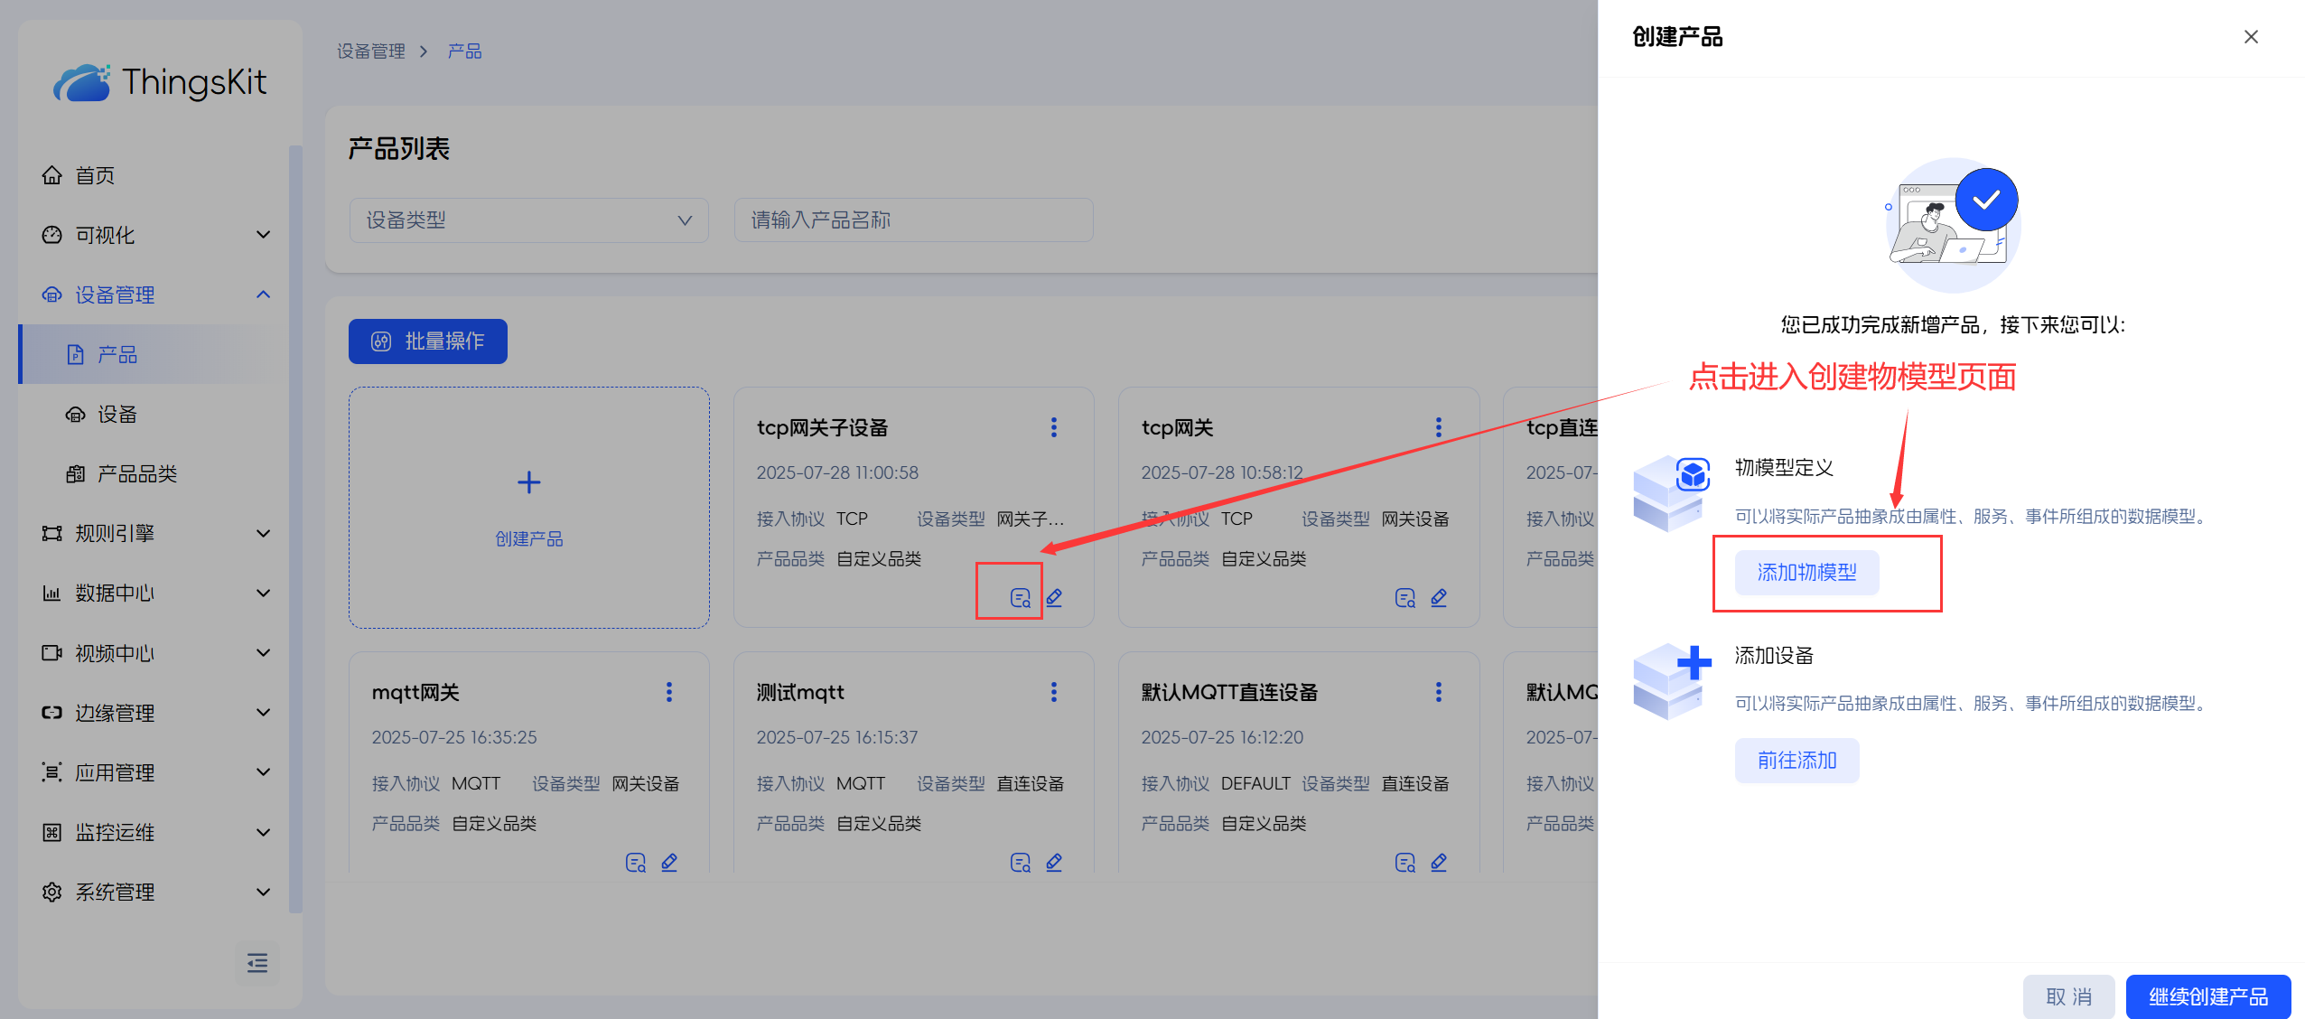Click the 继续创建产品 button
This screenshot has height=1019, width=2305.
[x=2207, y=996]
